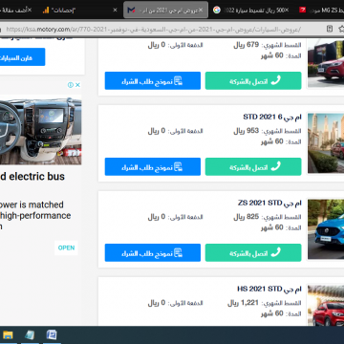
Task: Call the company for MG ZS 2021 STD
Action: [253, 252]
